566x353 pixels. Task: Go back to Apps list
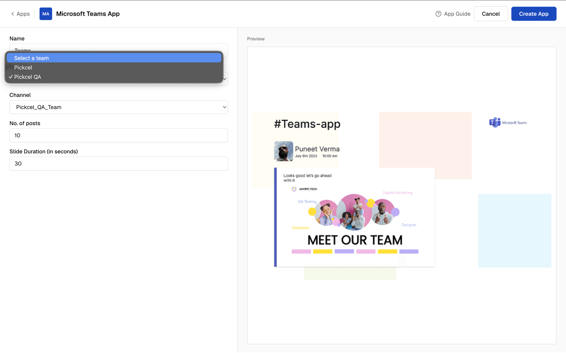(20, 14)
